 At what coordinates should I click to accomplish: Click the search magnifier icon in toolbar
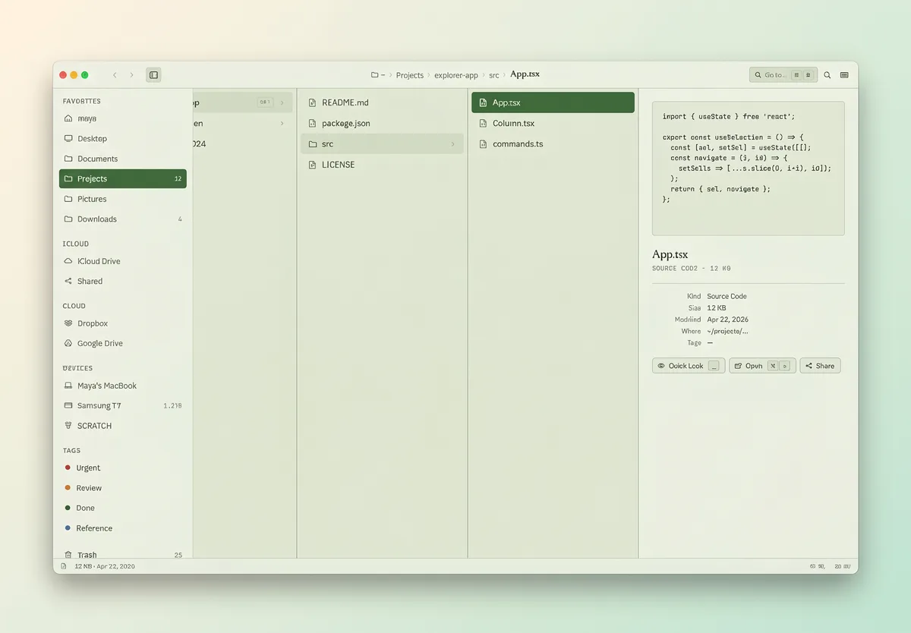(827, 75)
